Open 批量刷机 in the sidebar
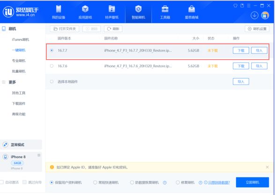This screenshot has height=195, width=275. tap(19, 71)
